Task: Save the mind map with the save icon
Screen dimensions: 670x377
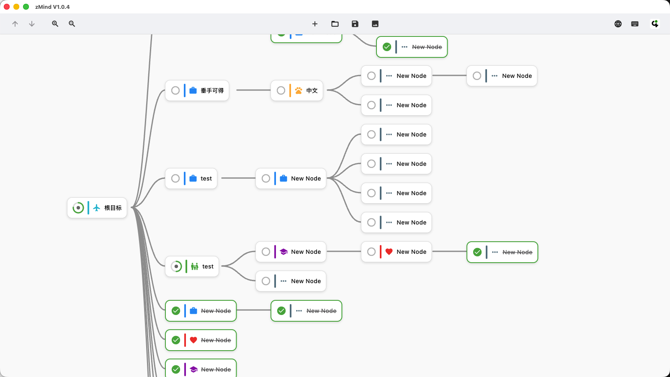Action: pos(355,24)
